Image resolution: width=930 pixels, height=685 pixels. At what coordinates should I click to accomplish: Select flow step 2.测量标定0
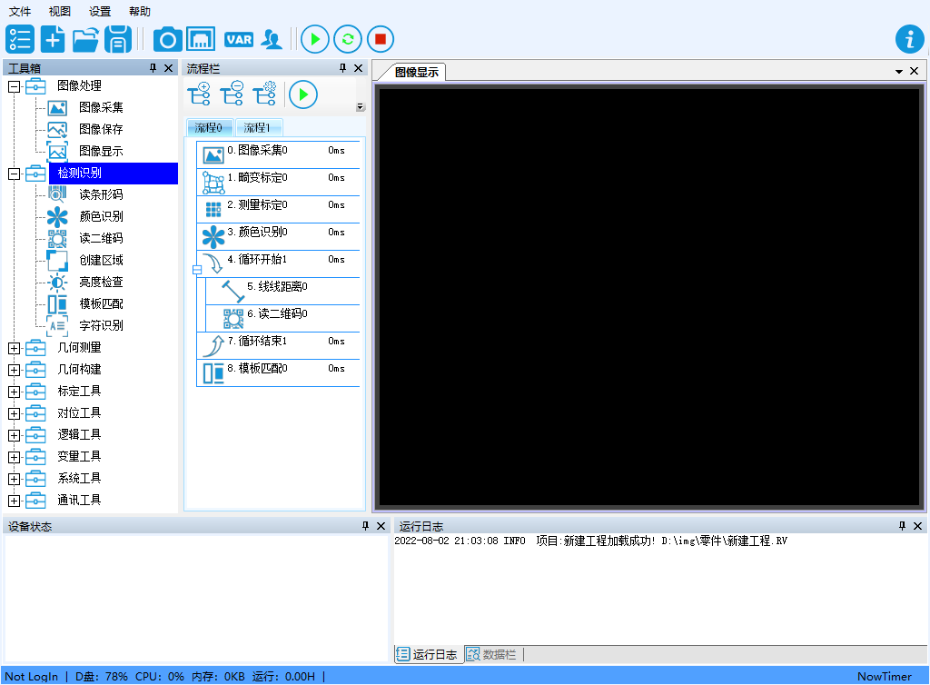[x=278, y=209]
